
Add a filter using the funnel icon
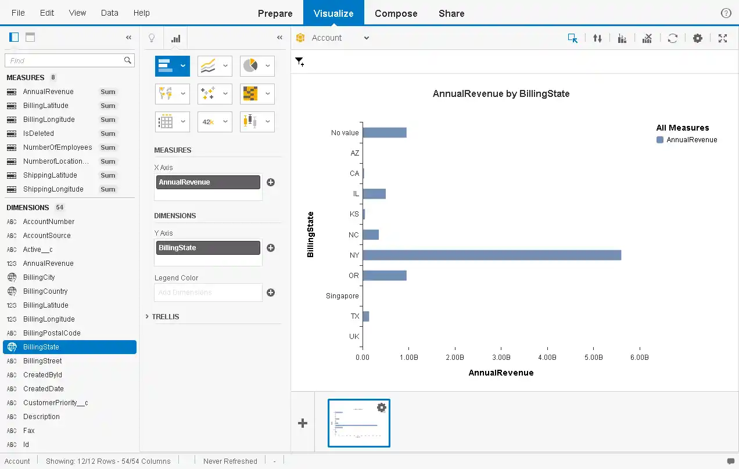(x=299, y=61)
